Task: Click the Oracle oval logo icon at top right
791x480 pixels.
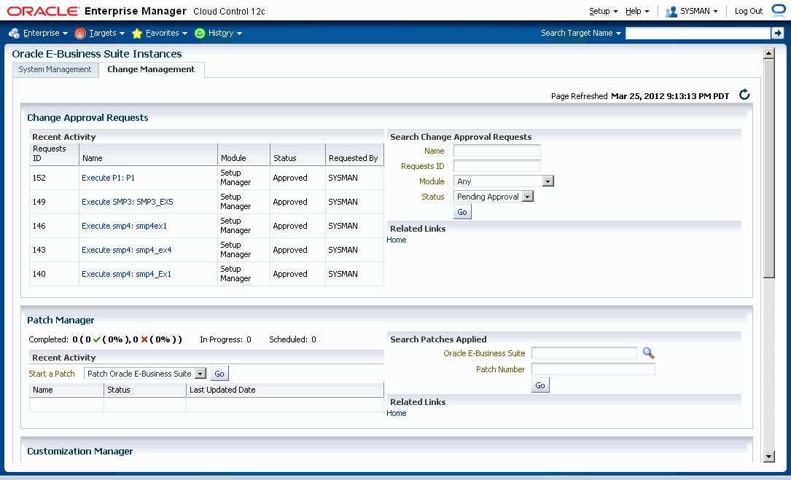Action: coord(779,11)
